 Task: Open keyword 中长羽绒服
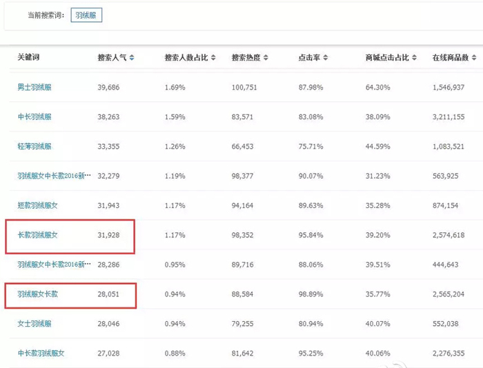(x=34, y=116)
